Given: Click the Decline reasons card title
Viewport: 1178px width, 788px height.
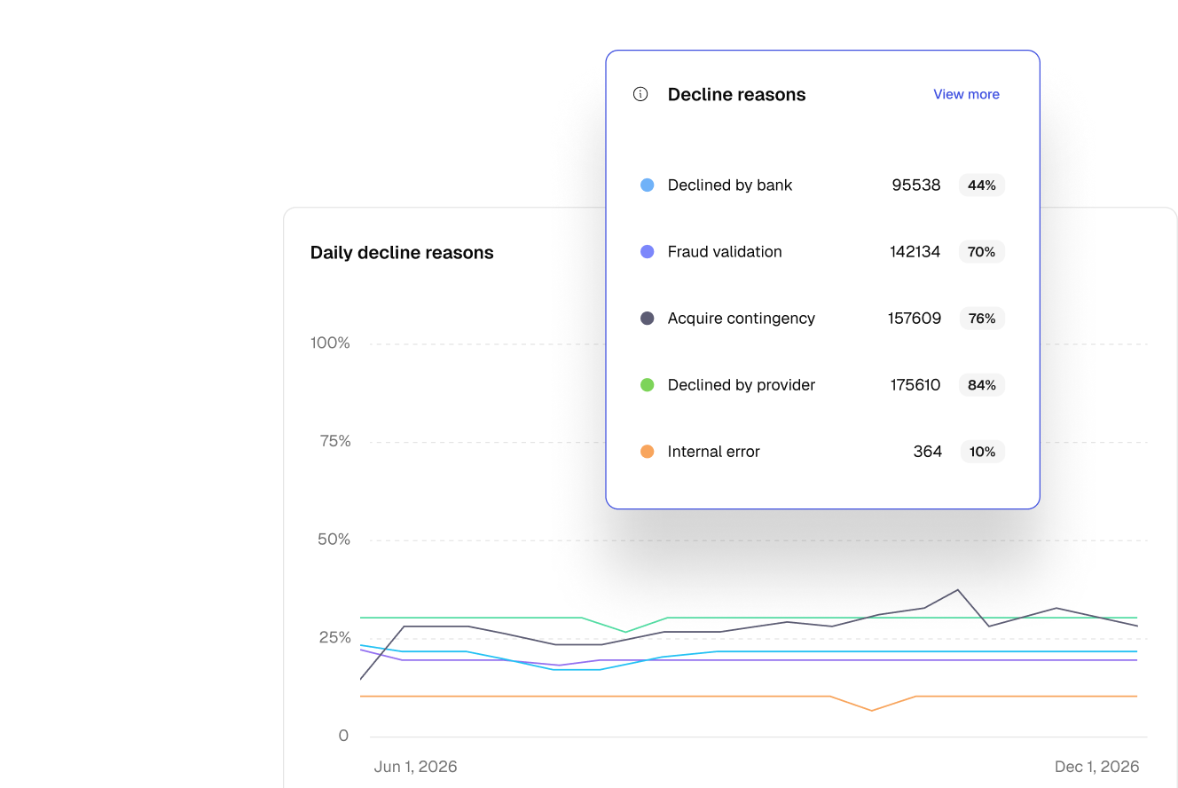Looking at the screenshot, I should tap(737, 95).
